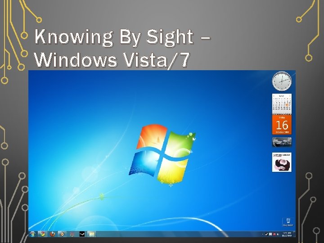Viewport: 324px width, 243px height.
Task: Click the white square tray icon
Action: [x=270, y=234]
